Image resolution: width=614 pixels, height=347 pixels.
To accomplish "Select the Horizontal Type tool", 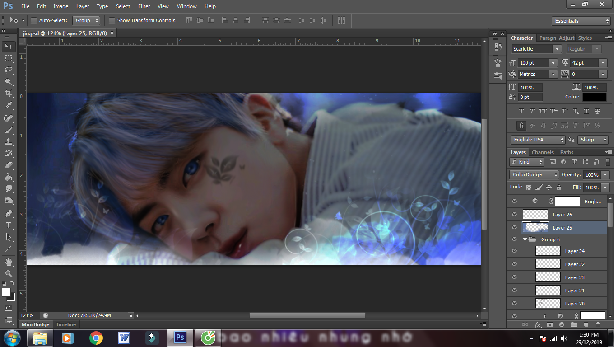I will point(9,225).
